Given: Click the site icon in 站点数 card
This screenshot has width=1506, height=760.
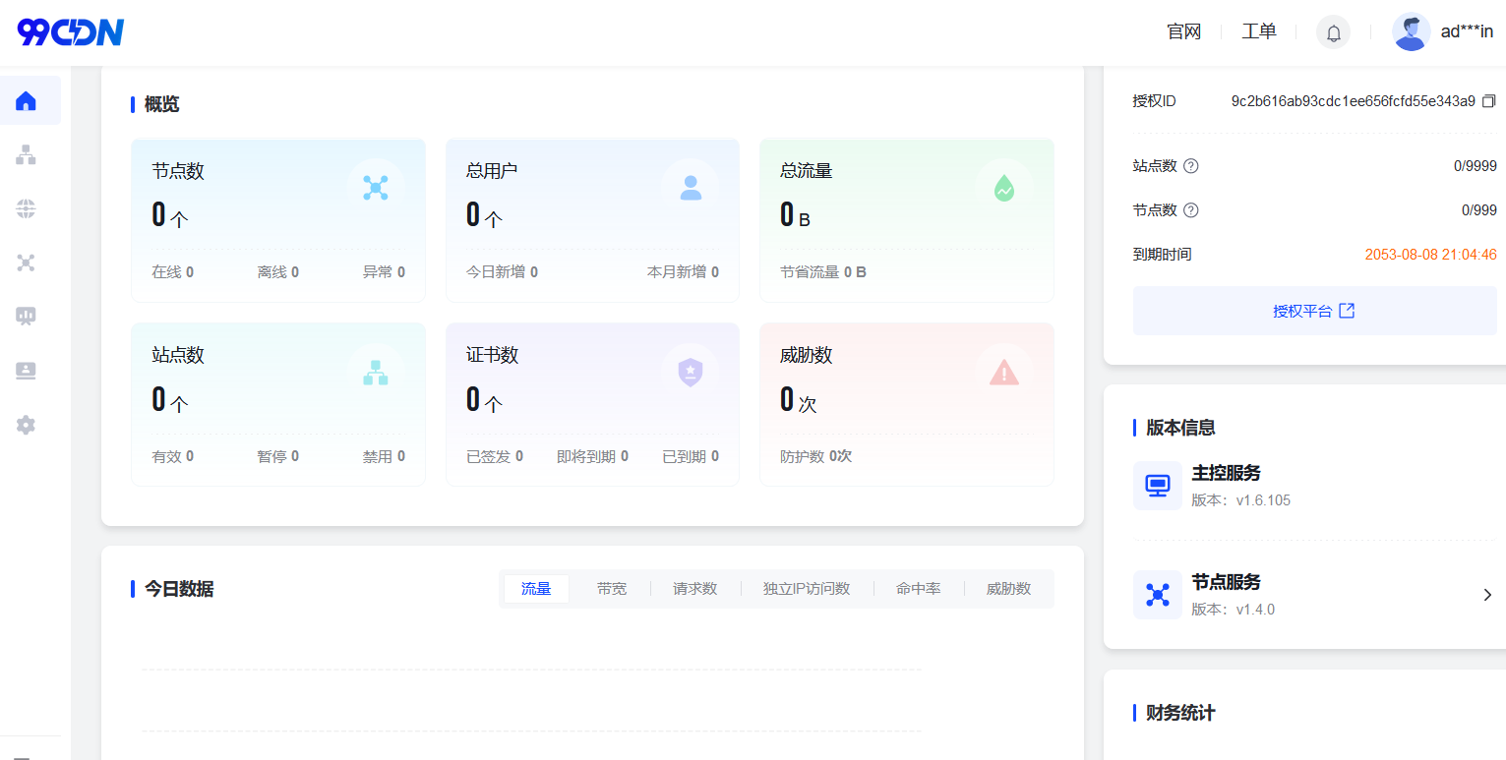Looking at the screenshot, I should click(376, 373).
